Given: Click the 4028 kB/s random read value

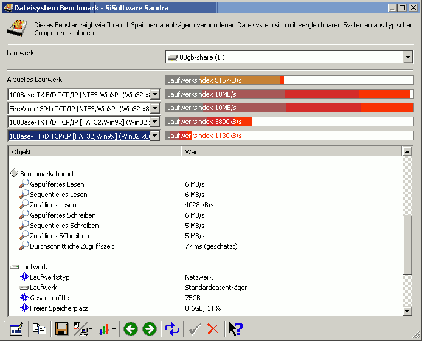Looking at the screenshot, I should click(199, 205).
